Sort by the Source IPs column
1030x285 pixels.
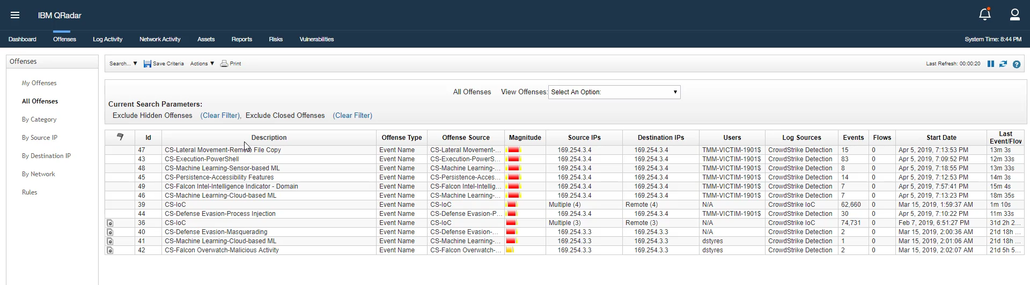pyautogui.click(x=584, y=138)
